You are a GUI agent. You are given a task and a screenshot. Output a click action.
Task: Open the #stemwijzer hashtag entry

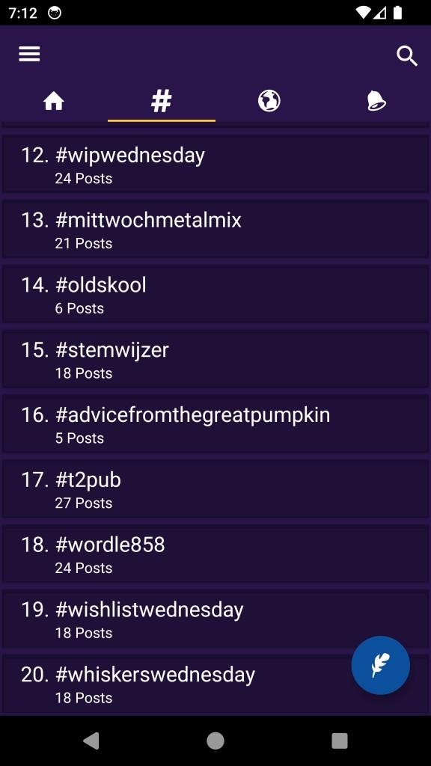click(x=215, y=359)
